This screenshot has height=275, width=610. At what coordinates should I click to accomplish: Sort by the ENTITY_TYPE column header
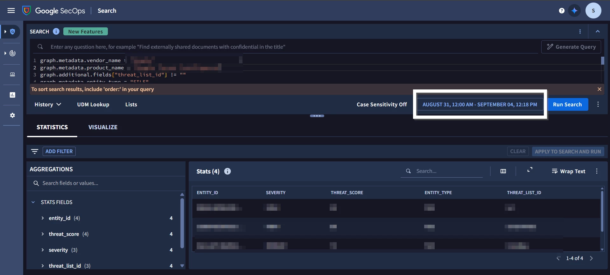tap(438, 193)
